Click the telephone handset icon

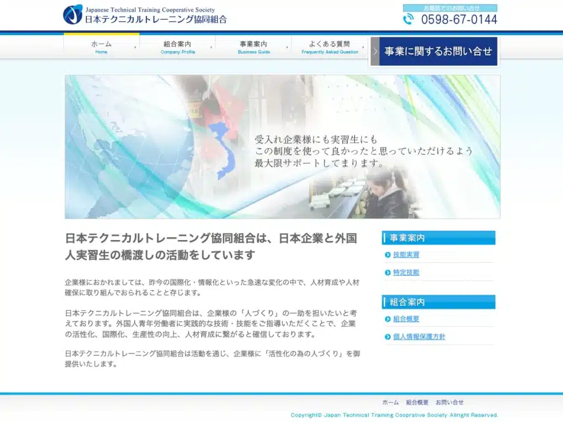[409, 19]
